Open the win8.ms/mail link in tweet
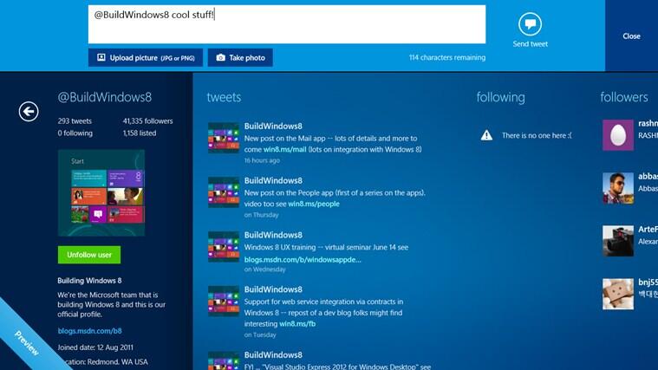The image size is (658, 370). point(284,149)
